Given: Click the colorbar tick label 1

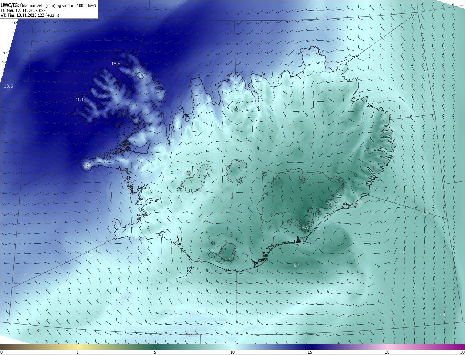Looking at the screenshot, I should pos(78,352).
